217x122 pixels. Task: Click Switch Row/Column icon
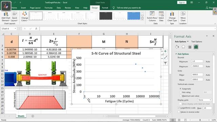152,17
